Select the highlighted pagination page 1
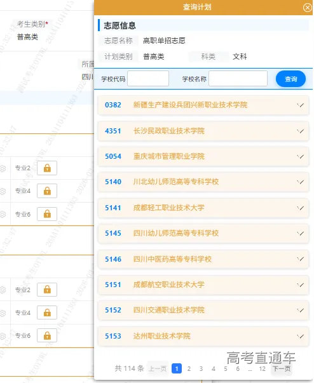 (177, 368)
